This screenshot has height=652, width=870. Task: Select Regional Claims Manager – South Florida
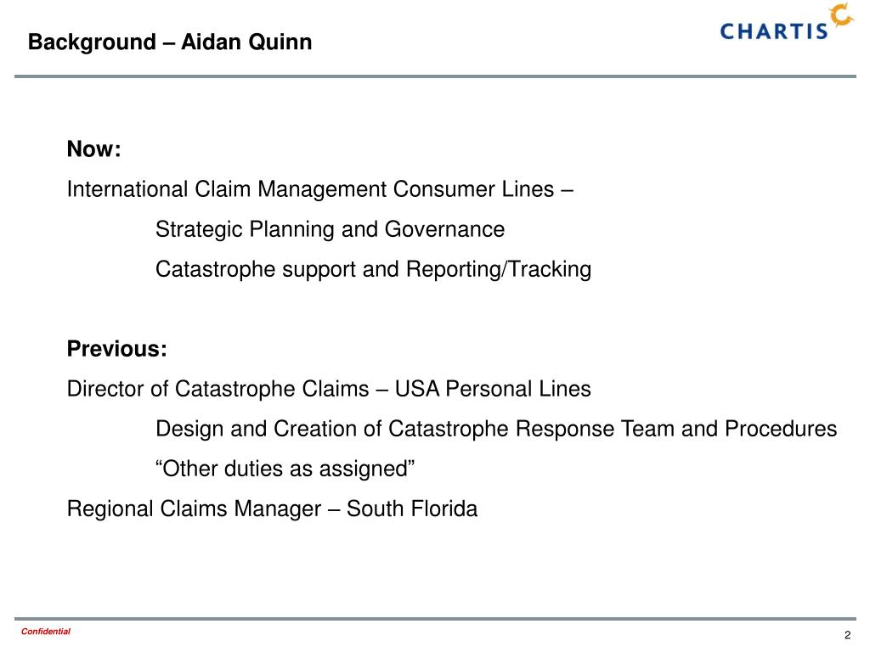tap(273, 509)
